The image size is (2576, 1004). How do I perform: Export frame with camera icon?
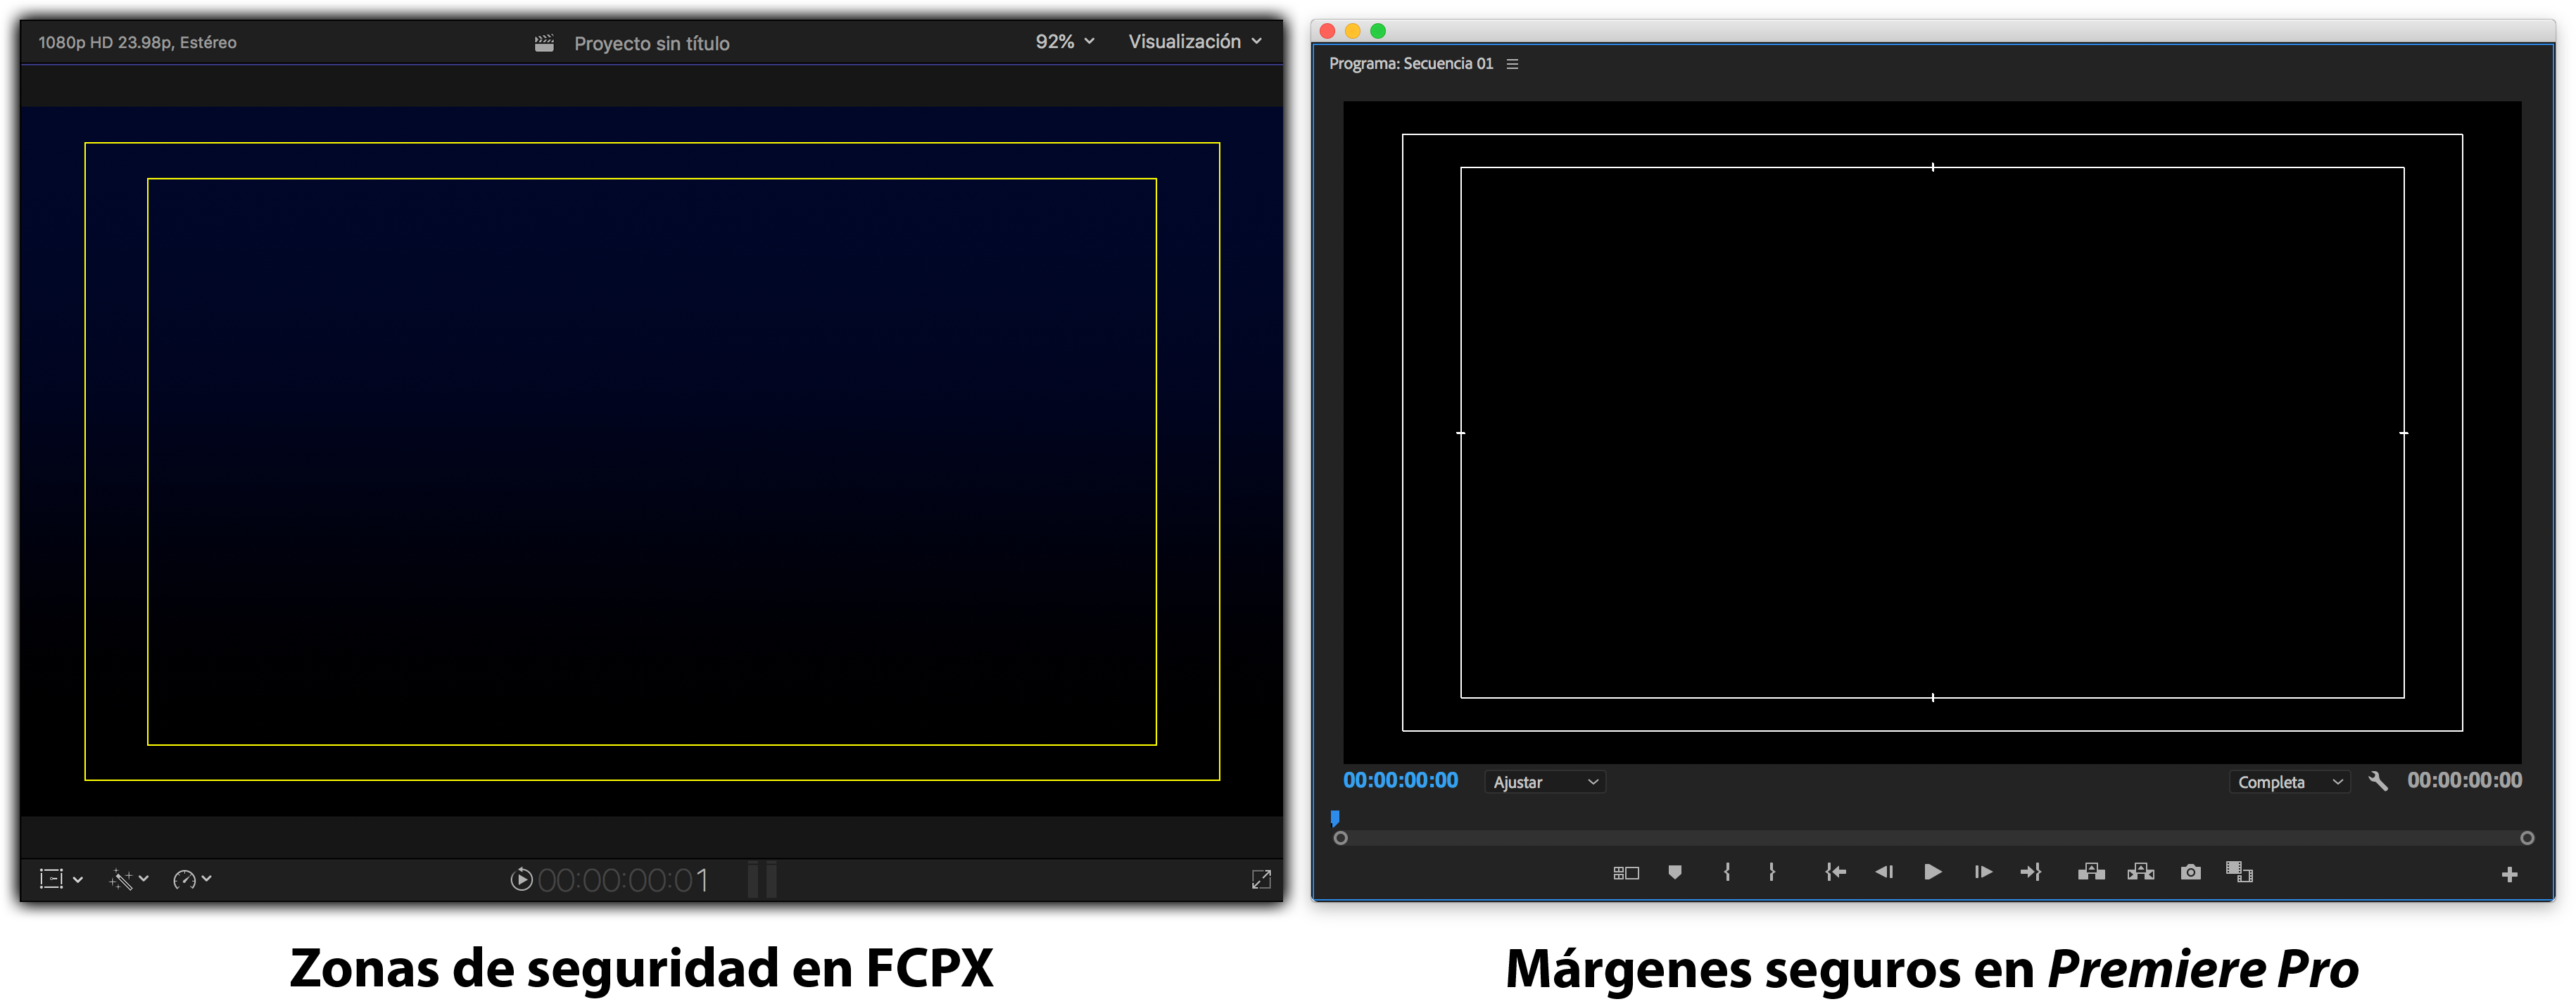coord(2190,872)
